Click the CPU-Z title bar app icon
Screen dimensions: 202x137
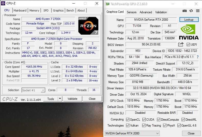point(3,3)
